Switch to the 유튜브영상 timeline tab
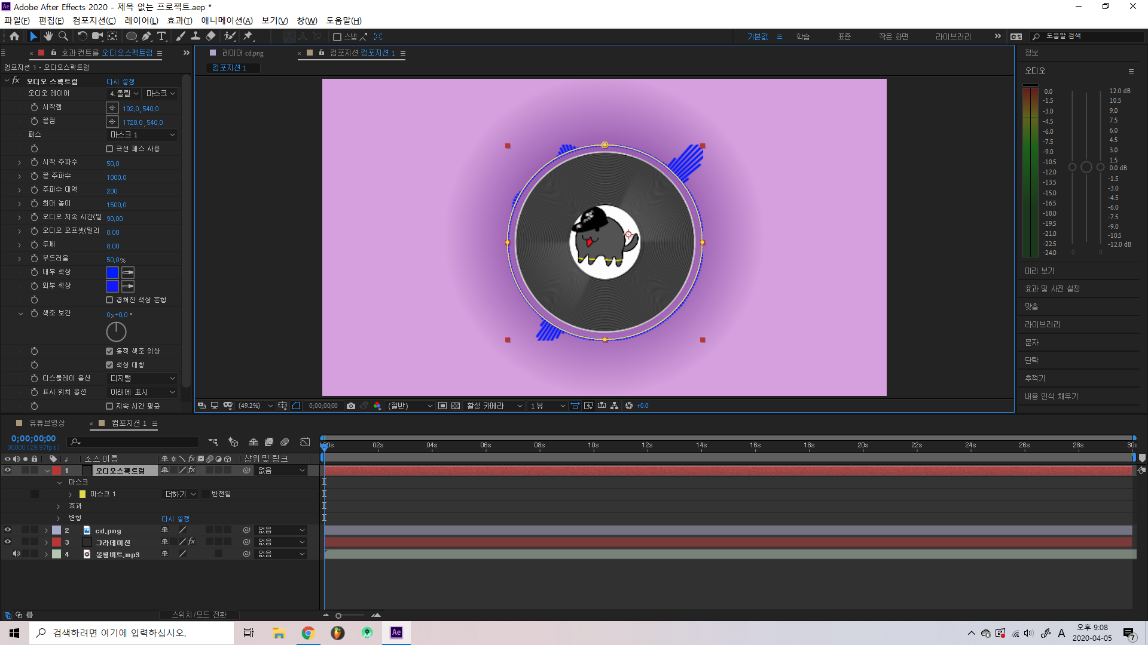The image size is (1148, 645). [x=47, y=423]
